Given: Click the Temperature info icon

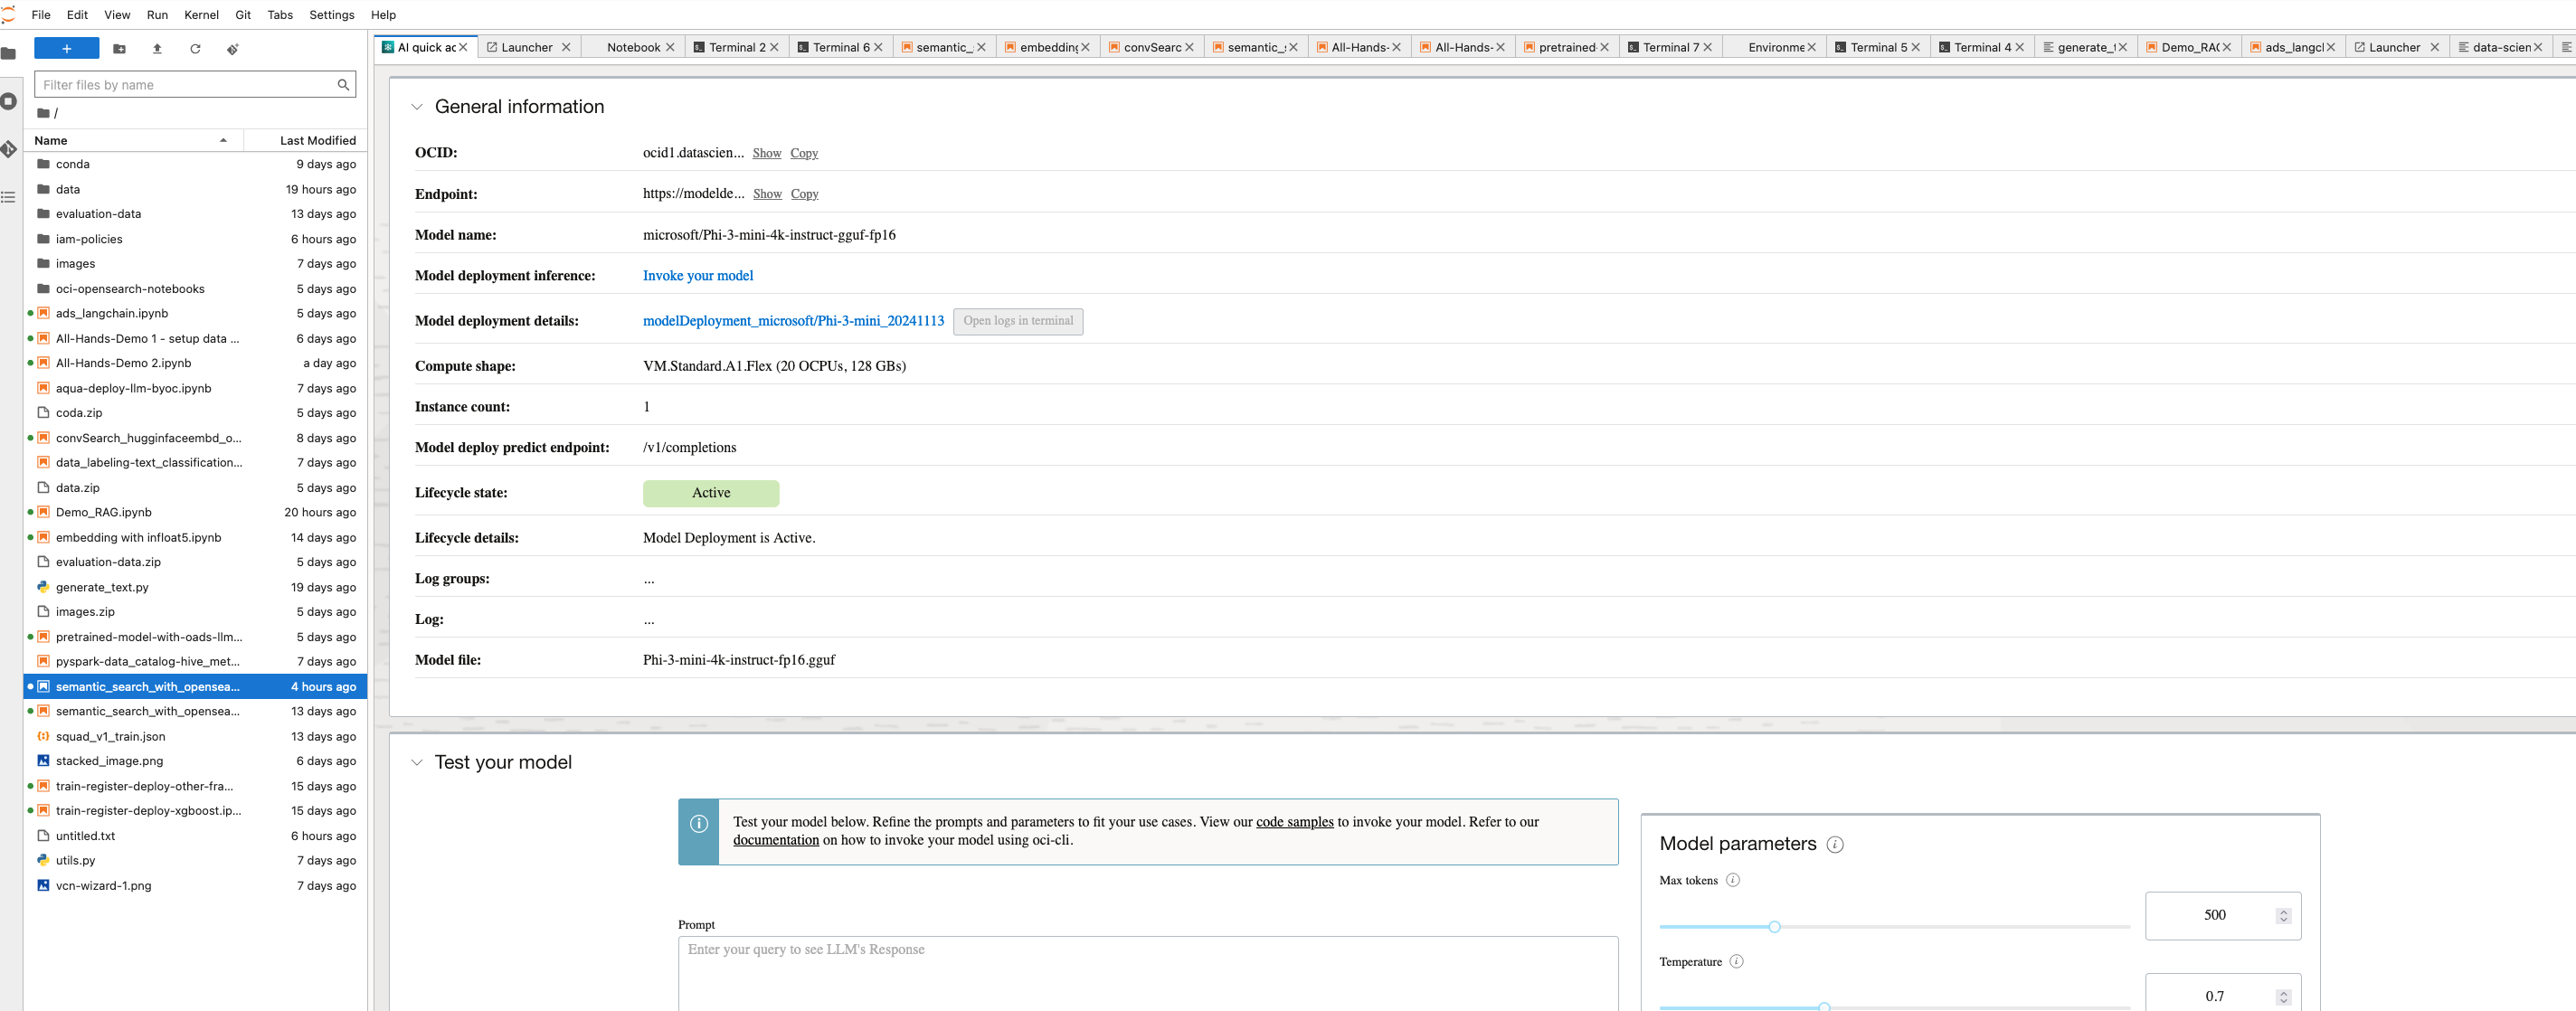Looking at the screenshot, I should tap(1736, 962).
